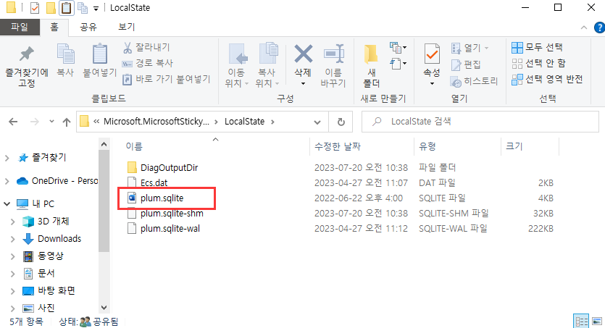The width and height of the screenshot is (605, 328).
Task: Switch to details view icon in status bar
Action: tap(581, 321)
